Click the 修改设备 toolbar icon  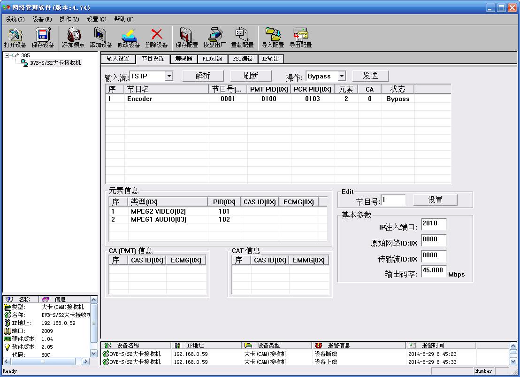point(129,35)
